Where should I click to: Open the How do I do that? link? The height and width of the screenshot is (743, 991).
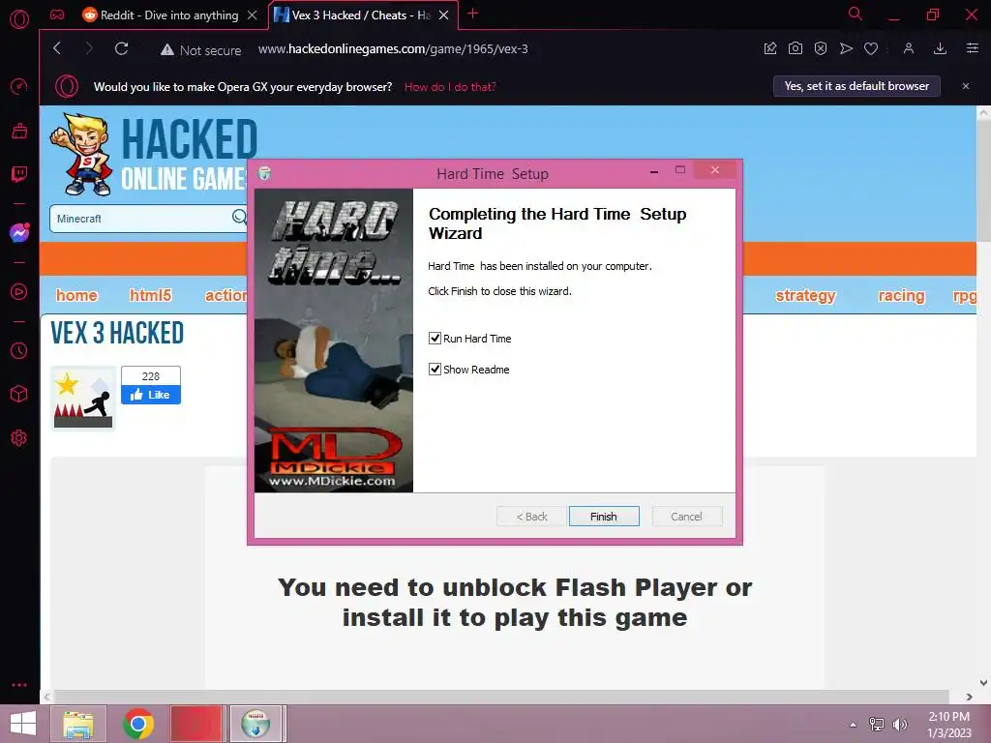click(x=450, y=86)
